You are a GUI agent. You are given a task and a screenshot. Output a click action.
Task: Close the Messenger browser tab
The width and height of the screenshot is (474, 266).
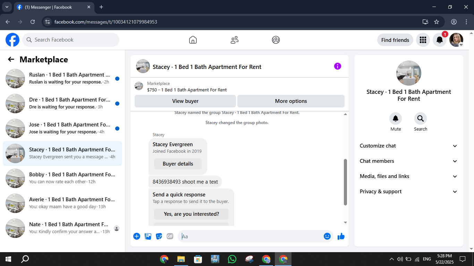coord(89,7)
